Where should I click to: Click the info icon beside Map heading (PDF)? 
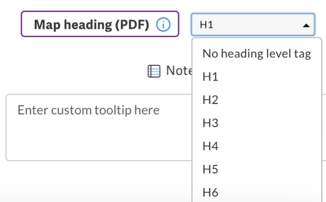pos(163,25)
